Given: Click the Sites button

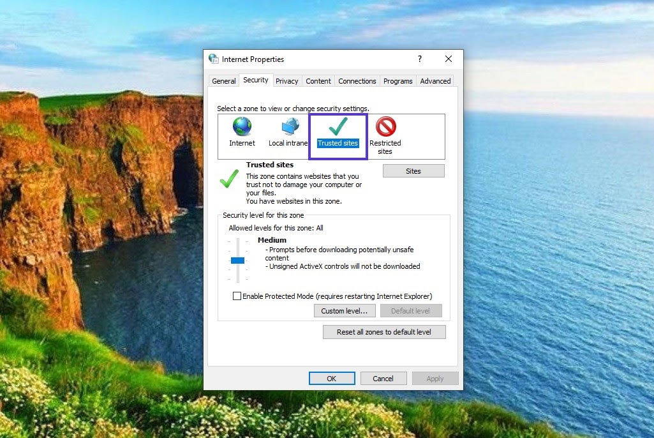Looking at the screenshot, I should 413,170.
